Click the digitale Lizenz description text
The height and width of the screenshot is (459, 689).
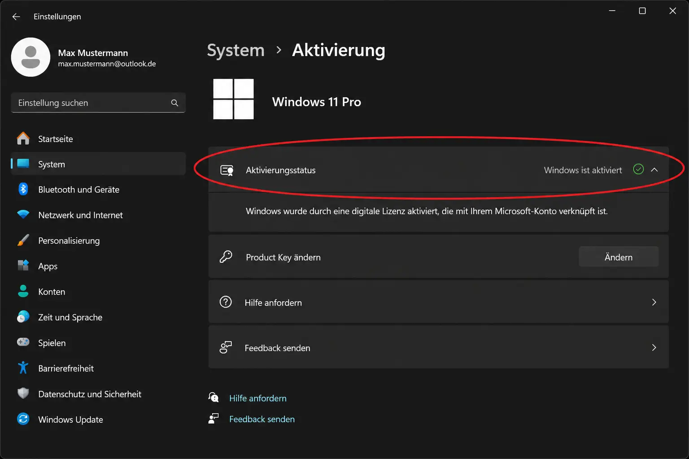click(427, 211)
